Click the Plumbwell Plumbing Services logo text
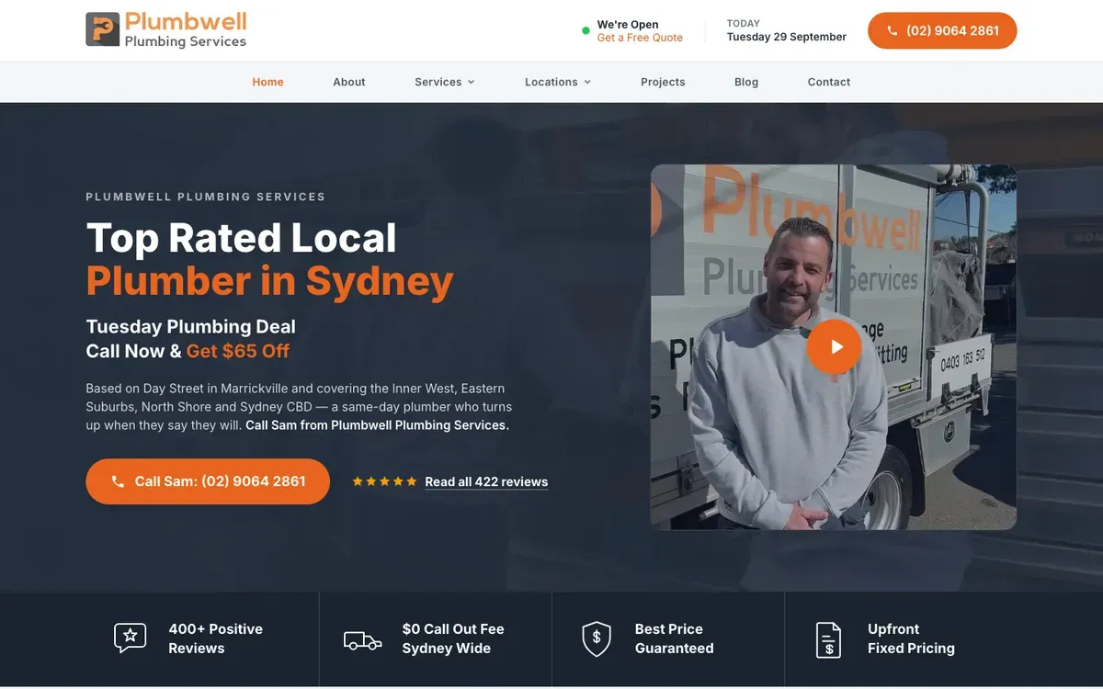 (186, 29)
